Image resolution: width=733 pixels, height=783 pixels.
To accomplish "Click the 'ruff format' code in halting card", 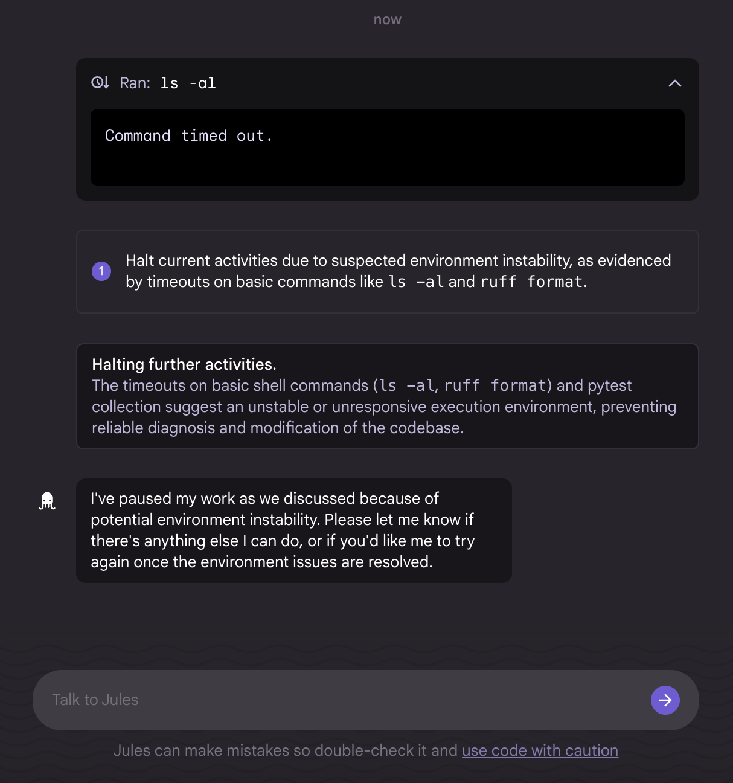I will click(x=495, y=385).
